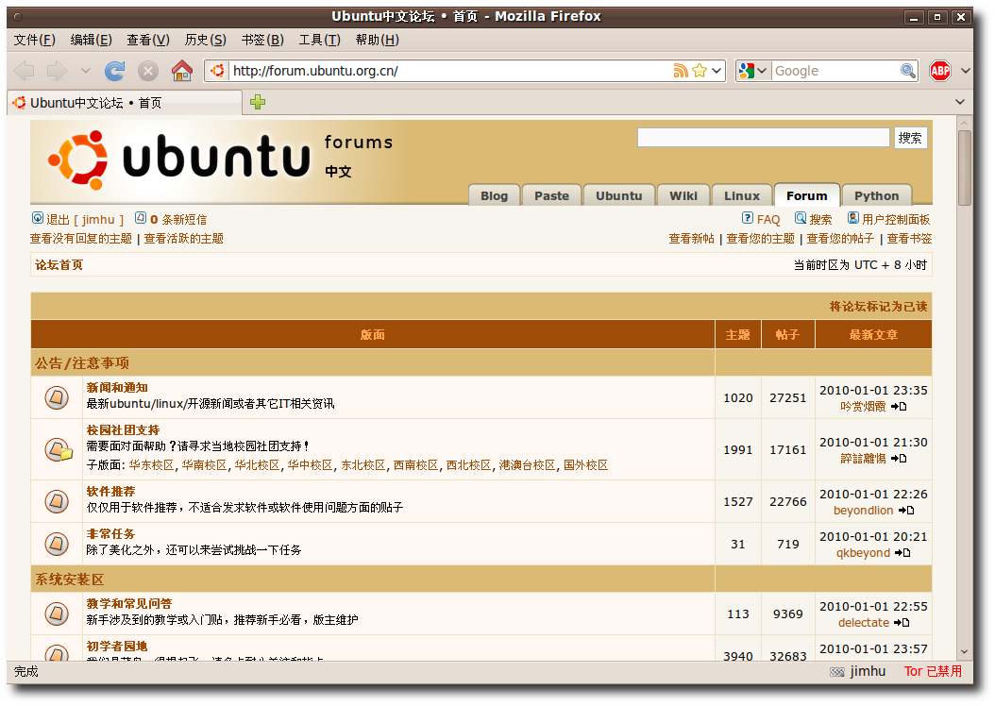Click the forum icon for 校园社团支持
This screenshot has height=706, width=995.
pyautogui.click(x=59, y=449)
